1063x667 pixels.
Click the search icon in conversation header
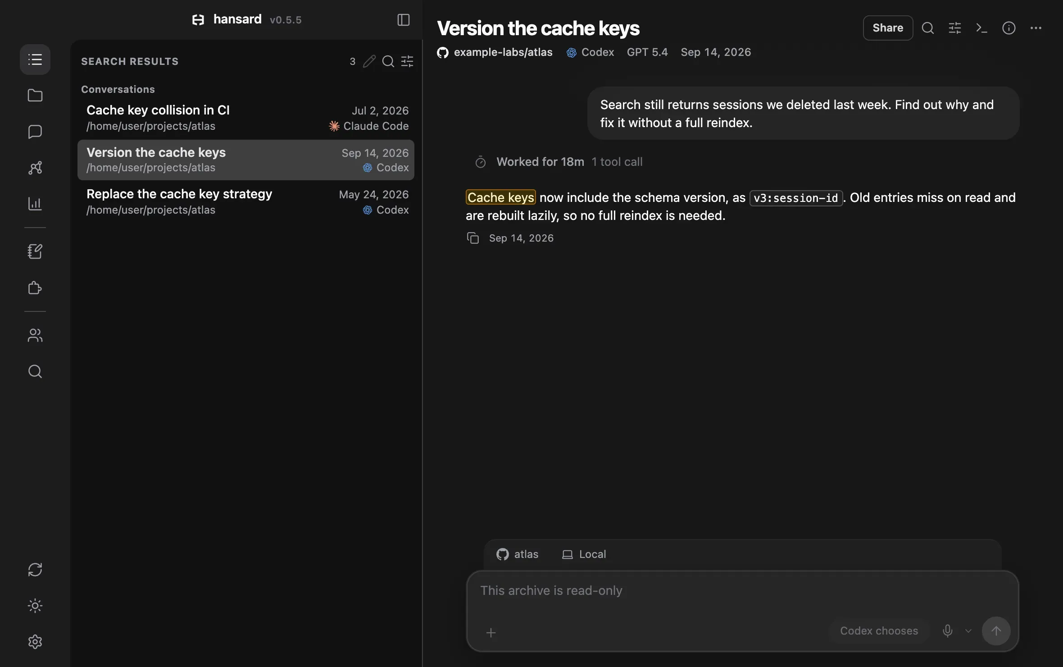coord(928,28)
